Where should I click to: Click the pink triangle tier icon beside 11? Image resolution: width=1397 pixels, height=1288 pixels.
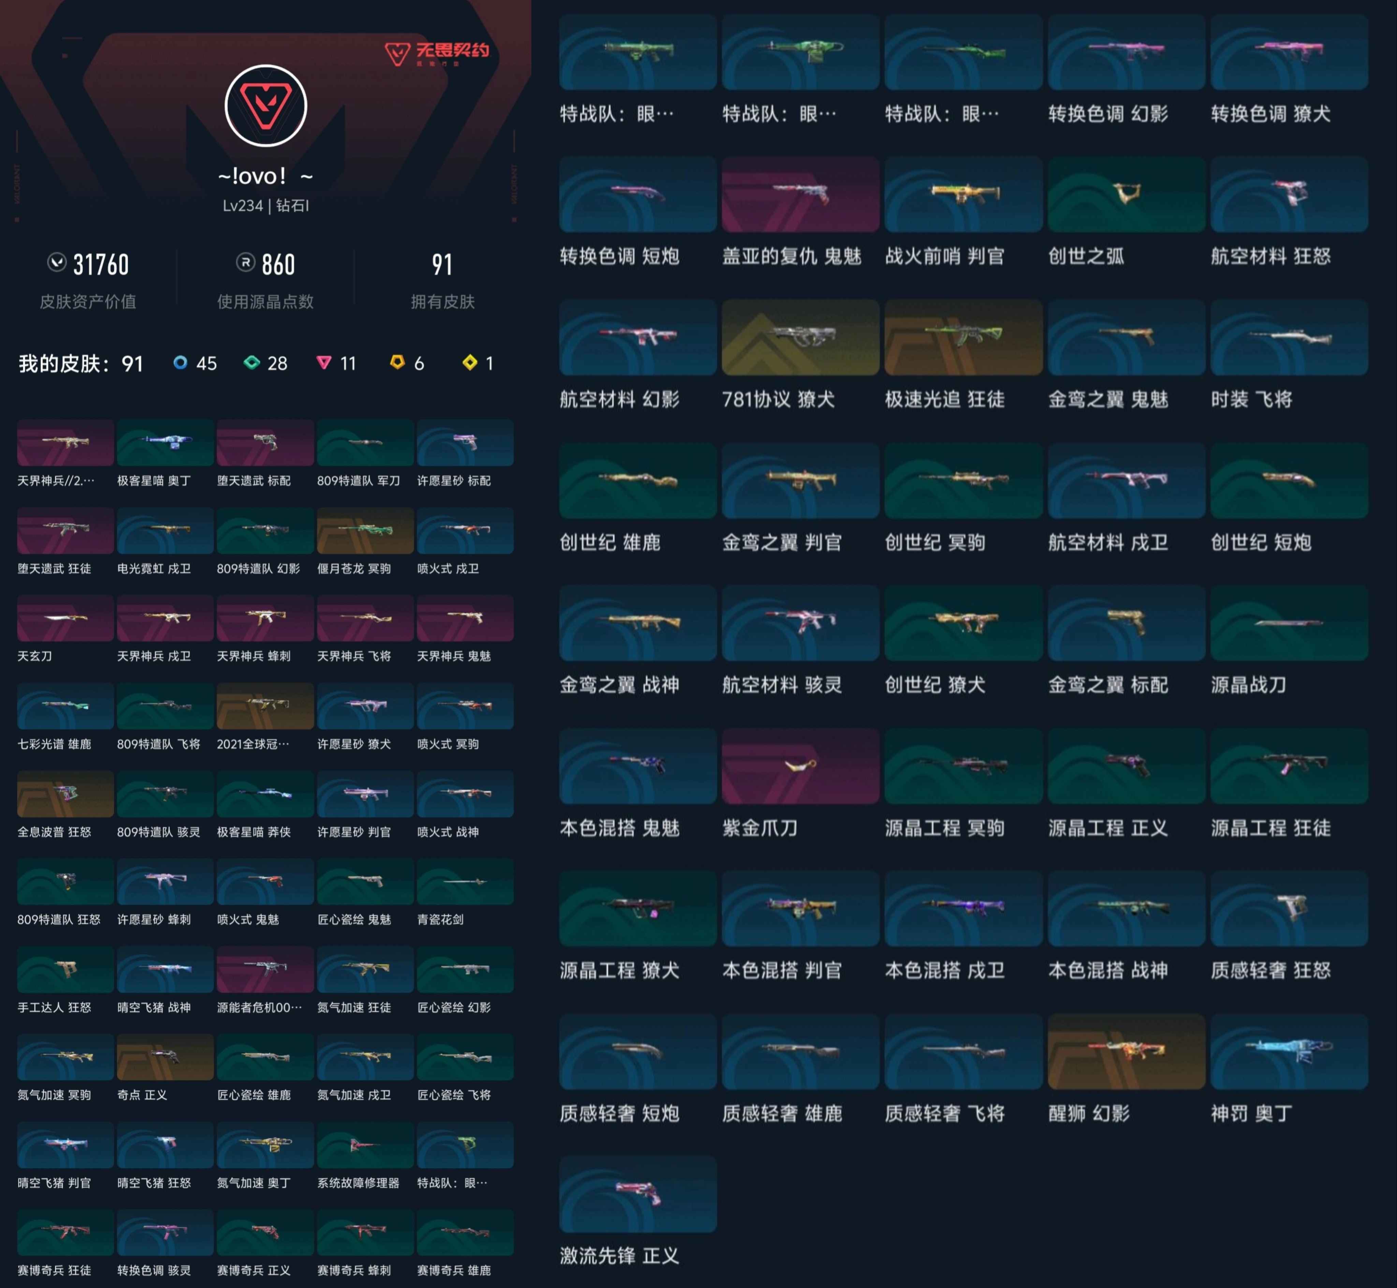tap(323, 362)
